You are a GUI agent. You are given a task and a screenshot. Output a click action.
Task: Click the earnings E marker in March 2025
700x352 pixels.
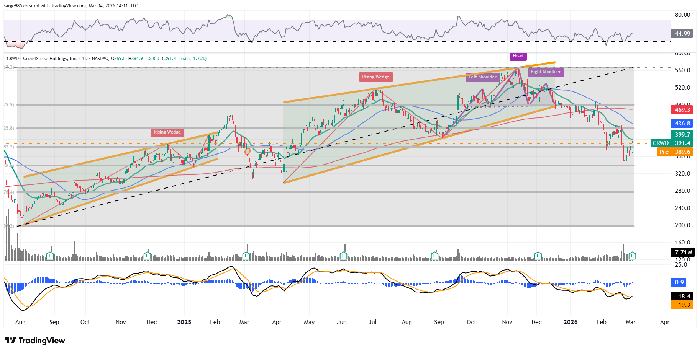pyautogui.click(x=246, y=256)
